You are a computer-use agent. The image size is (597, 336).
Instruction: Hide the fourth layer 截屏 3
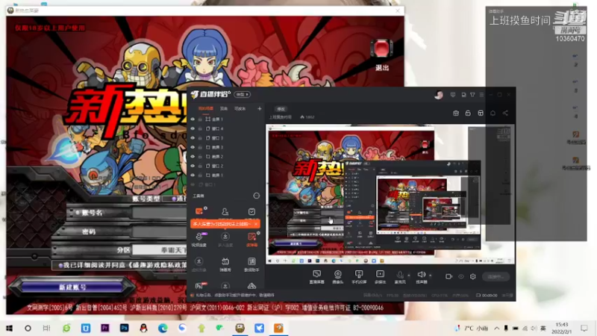pos(193,147)
